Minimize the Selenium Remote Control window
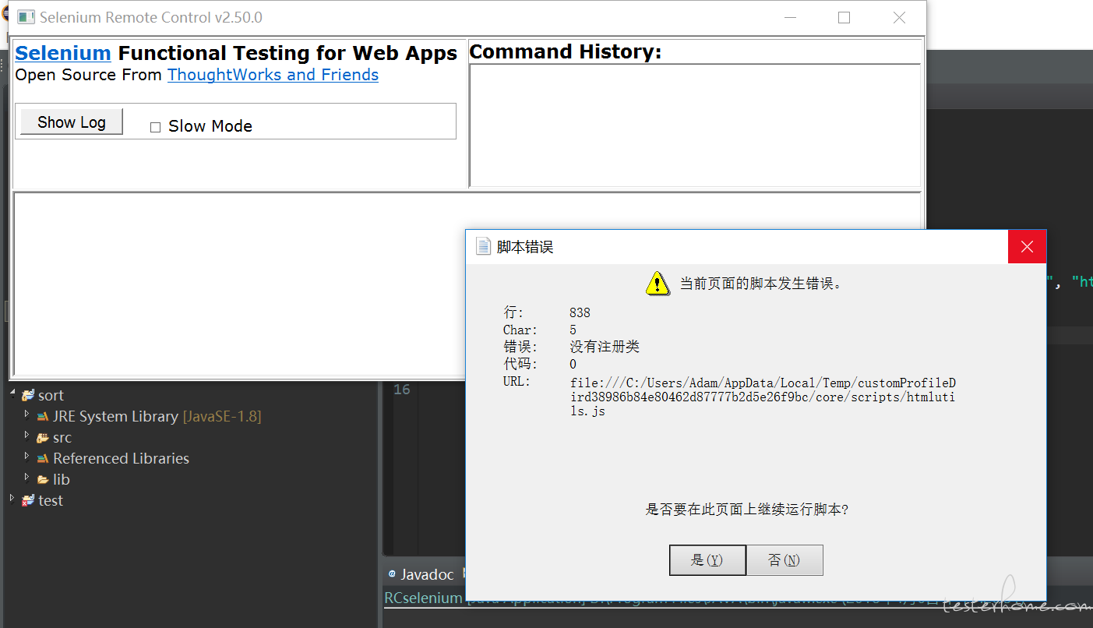This screenshot has height=628, width=1093. pos(790,17)
